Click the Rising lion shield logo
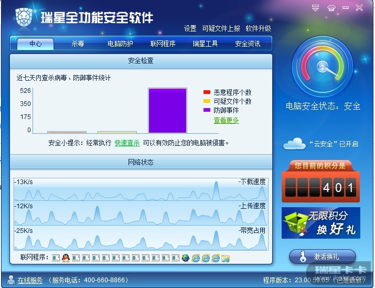The image size is (375, 288). [24, 17]
